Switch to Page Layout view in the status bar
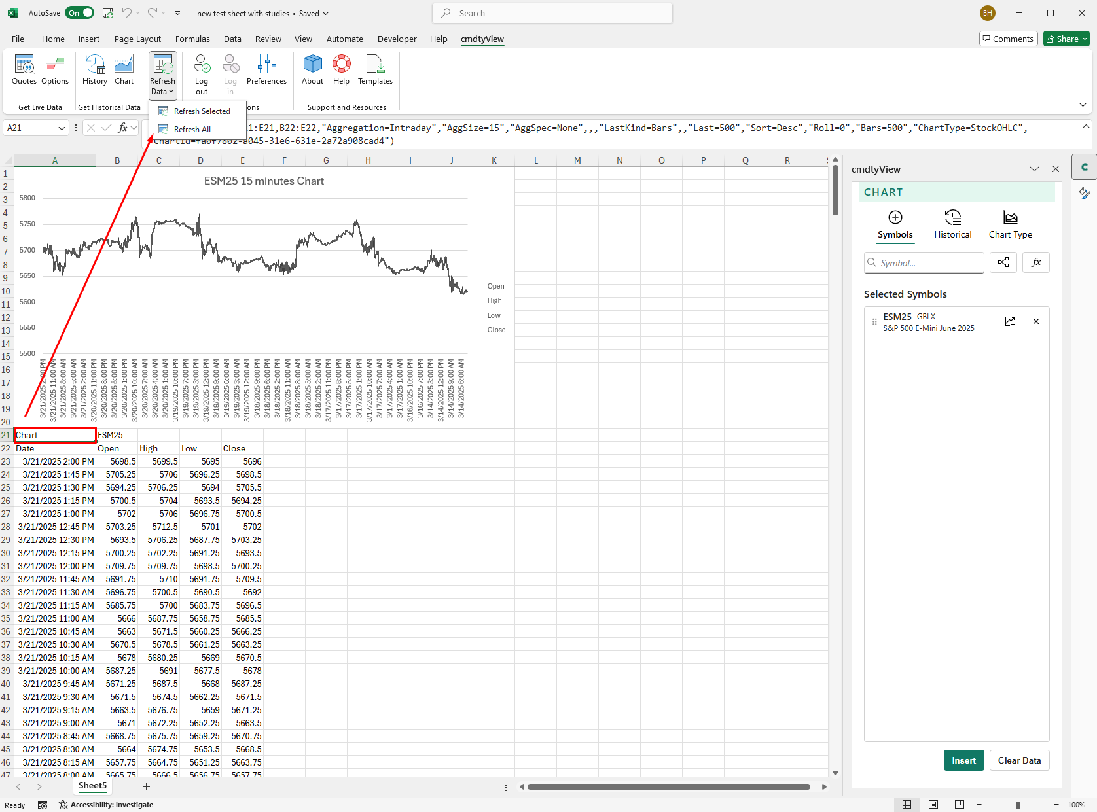Viewport: 1097px width, 812px height. (933, 805)
